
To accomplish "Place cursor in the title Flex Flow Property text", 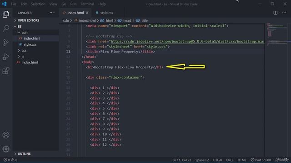I will click(x=119, y=52).
